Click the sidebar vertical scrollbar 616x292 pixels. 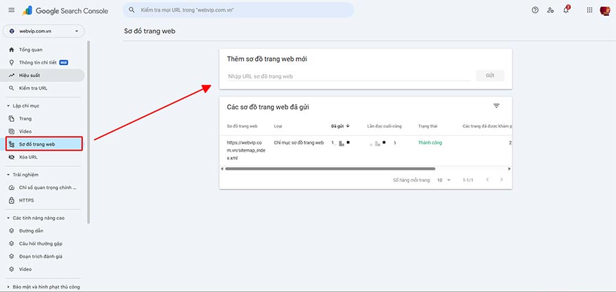(x=88, y=131)
